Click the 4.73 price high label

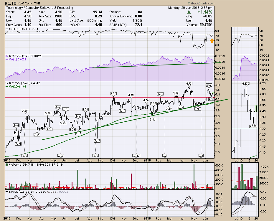click(x=189, y=83)
